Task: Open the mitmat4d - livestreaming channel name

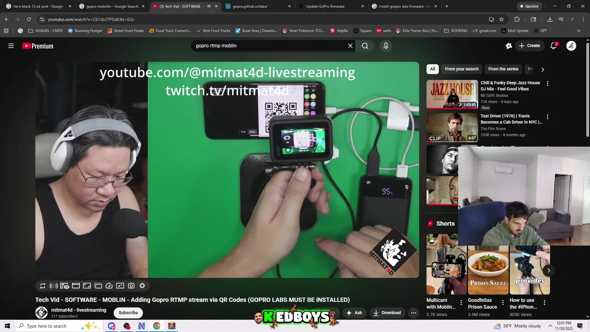Action: [x=79, y=310]
